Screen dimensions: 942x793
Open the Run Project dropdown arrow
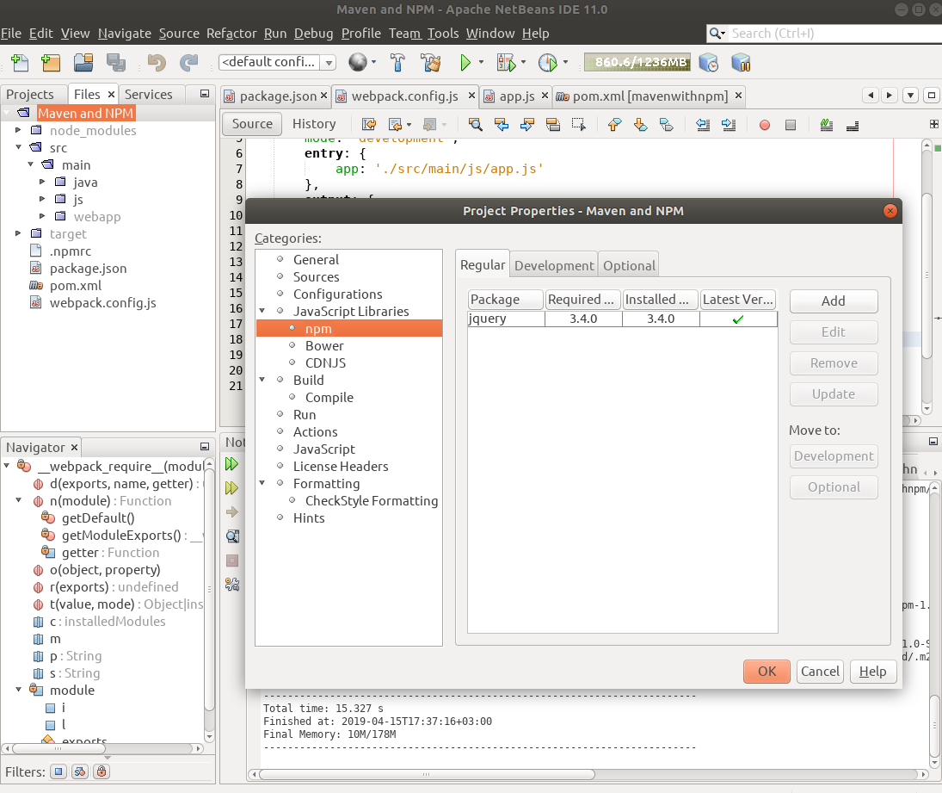click(x=481, y=62)
